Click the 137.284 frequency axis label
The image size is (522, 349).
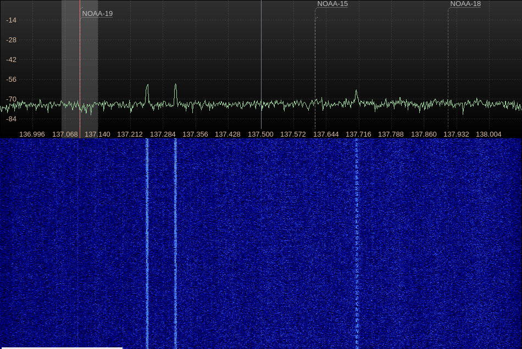pyautogui.click(x=163, y=134)
